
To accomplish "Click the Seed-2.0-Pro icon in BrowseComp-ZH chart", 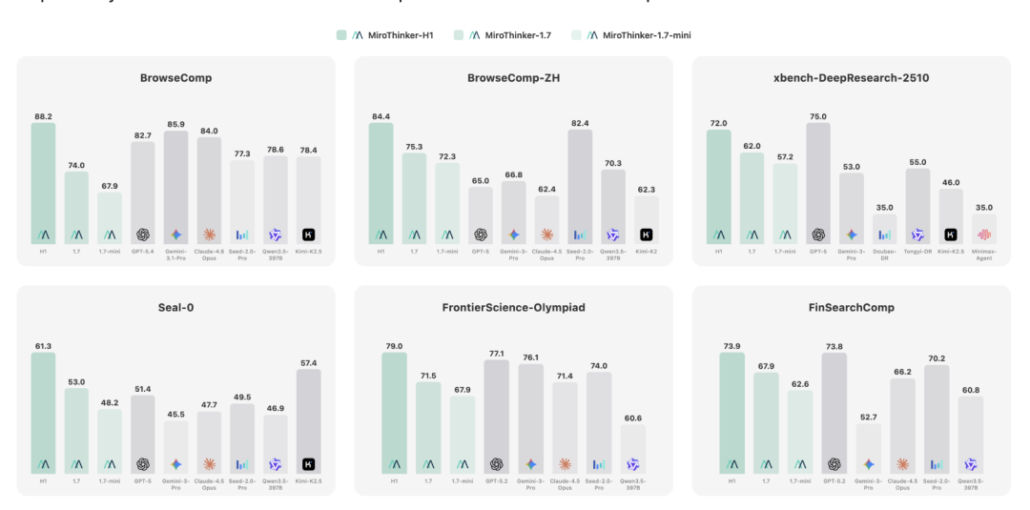I will pos(580,234).
